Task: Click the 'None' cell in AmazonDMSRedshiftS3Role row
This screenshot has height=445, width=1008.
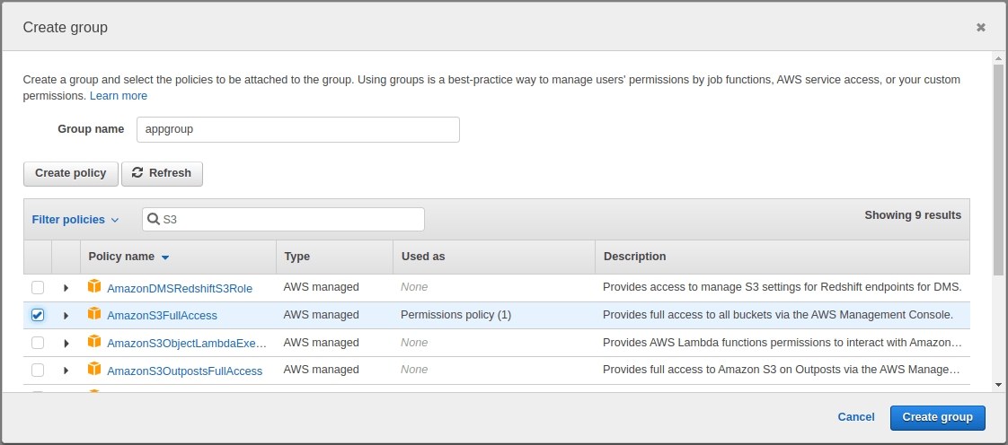Action: pyautogui.click(x=414, y=287)
